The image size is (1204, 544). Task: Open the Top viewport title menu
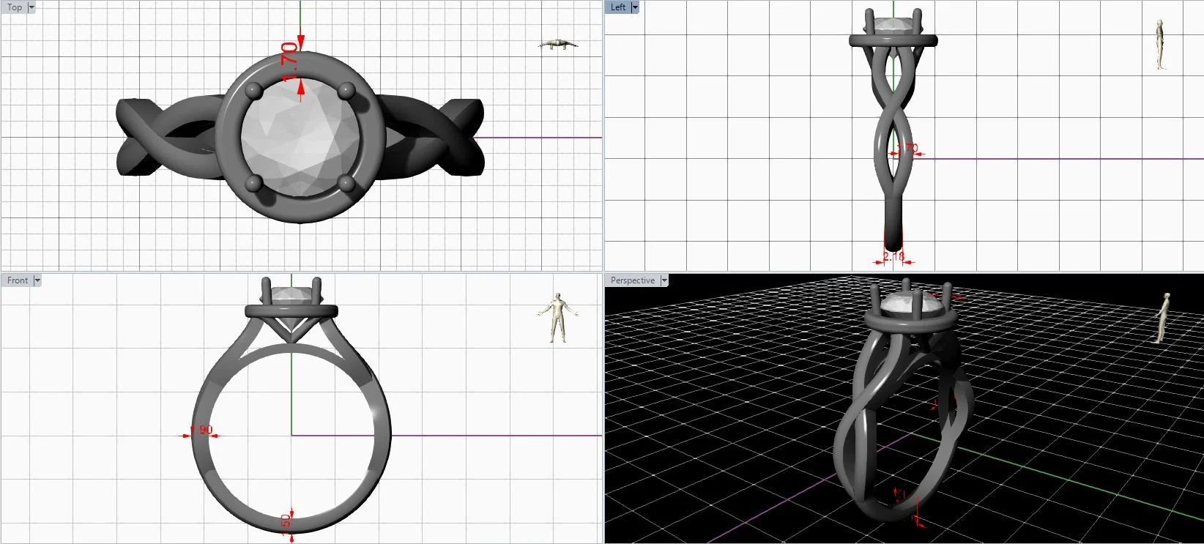pos(15,7)
